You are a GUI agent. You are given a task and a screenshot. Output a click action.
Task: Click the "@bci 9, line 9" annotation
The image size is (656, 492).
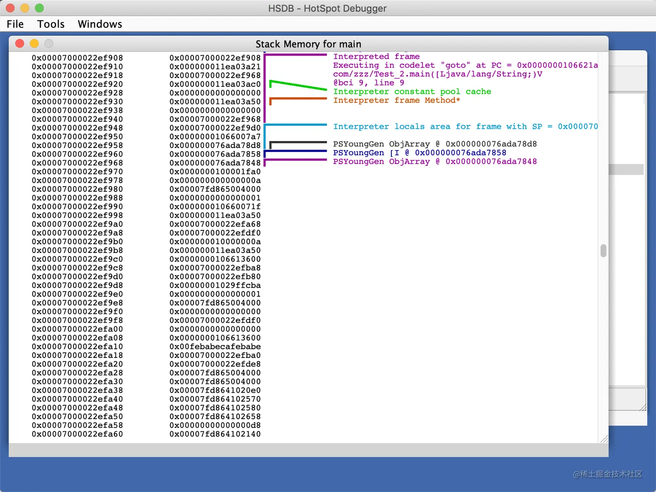(368, 83)
